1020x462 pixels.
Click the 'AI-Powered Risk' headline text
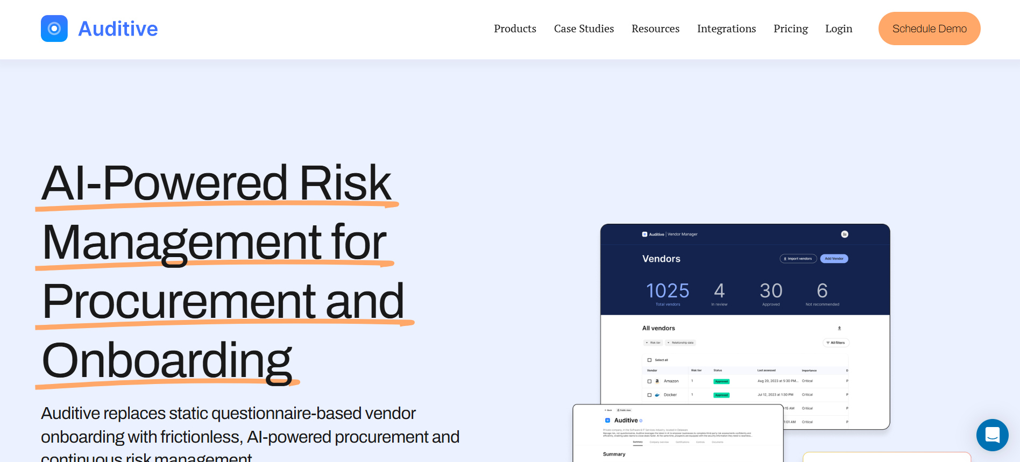tap(216, 183)
